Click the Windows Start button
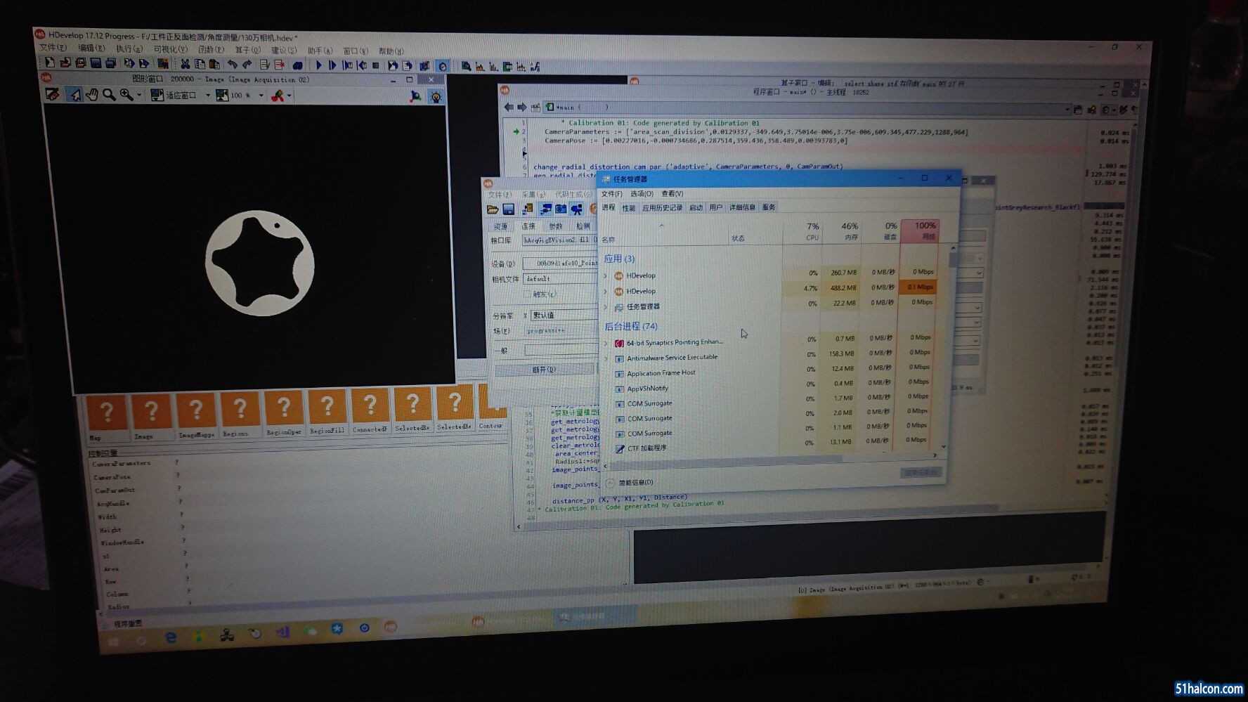This screenshot has width=1248, height=702. (113, 642)
